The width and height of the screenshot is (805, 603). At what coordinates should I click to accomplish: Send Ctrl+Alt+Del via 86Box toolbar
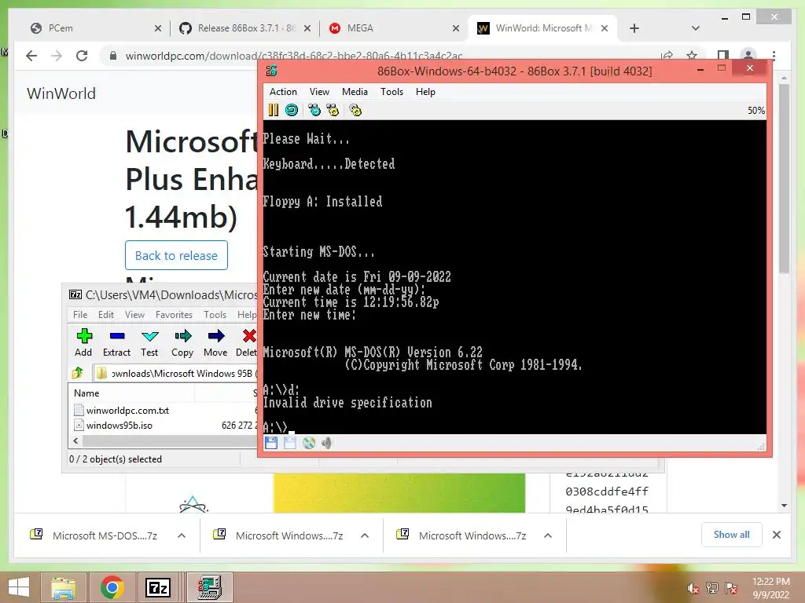point(314,110)
